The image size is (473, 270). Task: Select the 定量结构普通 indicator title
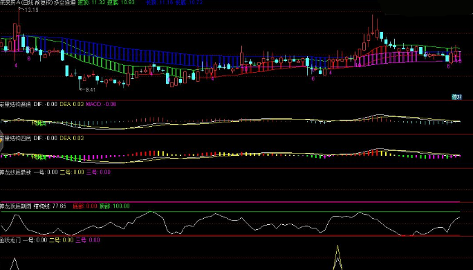click(15, 105)
